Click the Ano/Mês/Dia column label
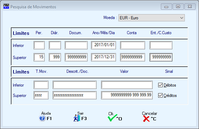The width and height of the screenshot is (199, 129). pyautogui.click(x=103, y=33)
